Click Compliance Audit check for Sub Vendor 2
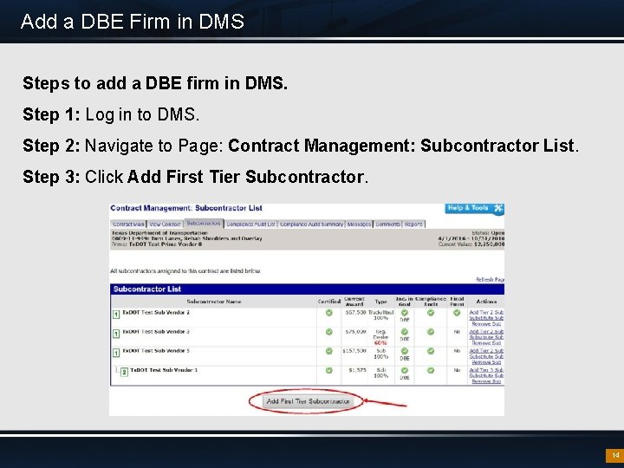Viewport: 624px width, 468px height. [x=431, y=313]
